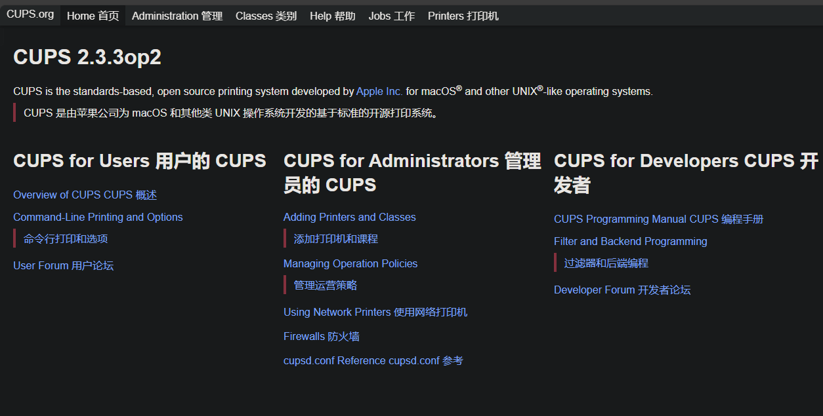Follow the Apple Inc. link

tap(379, 92)
